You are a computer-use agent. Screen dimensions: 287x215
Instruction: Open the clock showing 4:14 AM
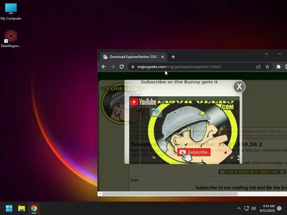[x=267, y=208]
